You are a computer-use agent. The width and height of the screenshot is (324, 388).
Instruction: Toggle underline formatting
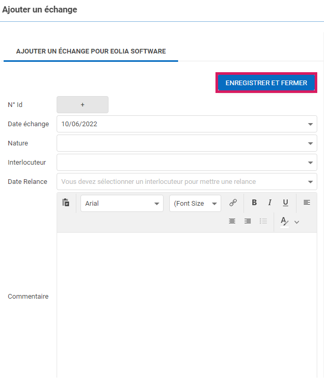coord(285,203)
